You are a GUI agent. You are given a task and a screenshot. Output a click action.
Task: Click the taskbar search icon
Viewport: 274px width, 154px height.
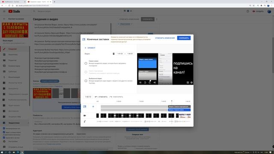coord(6,152)
